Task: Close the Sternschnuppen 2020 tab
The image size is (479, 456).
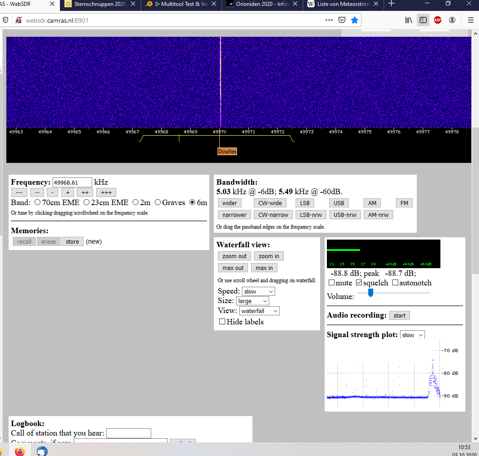Action: point(133,4)
